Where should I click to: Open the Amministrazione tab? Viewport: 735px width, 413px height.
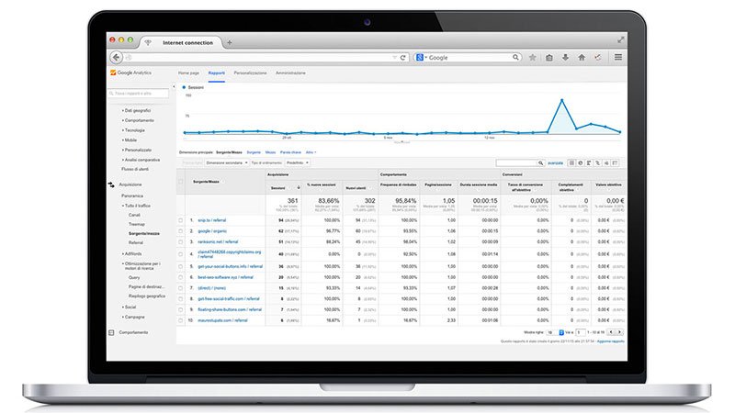pos(291,72)
